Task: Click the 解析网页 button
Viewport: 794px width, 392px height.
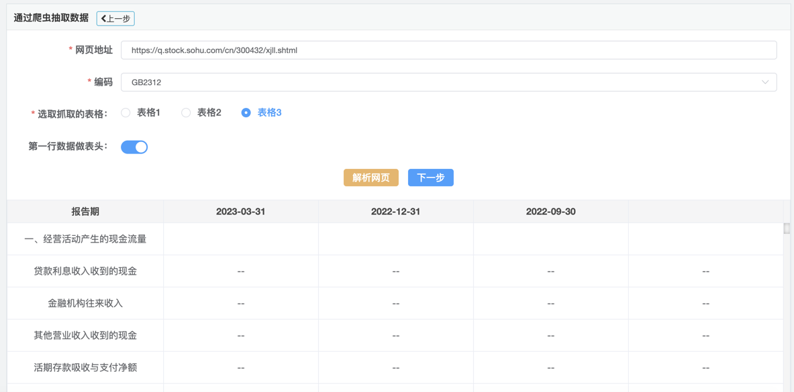Action: (370, 178)
